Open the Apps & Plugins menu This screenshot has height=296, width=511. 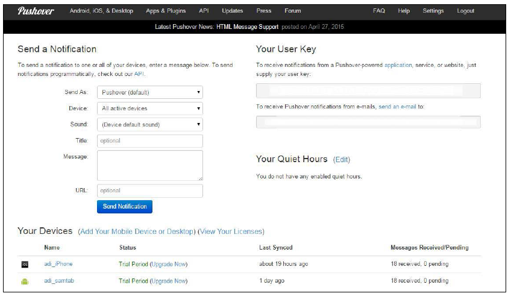[x=166, y=11]
